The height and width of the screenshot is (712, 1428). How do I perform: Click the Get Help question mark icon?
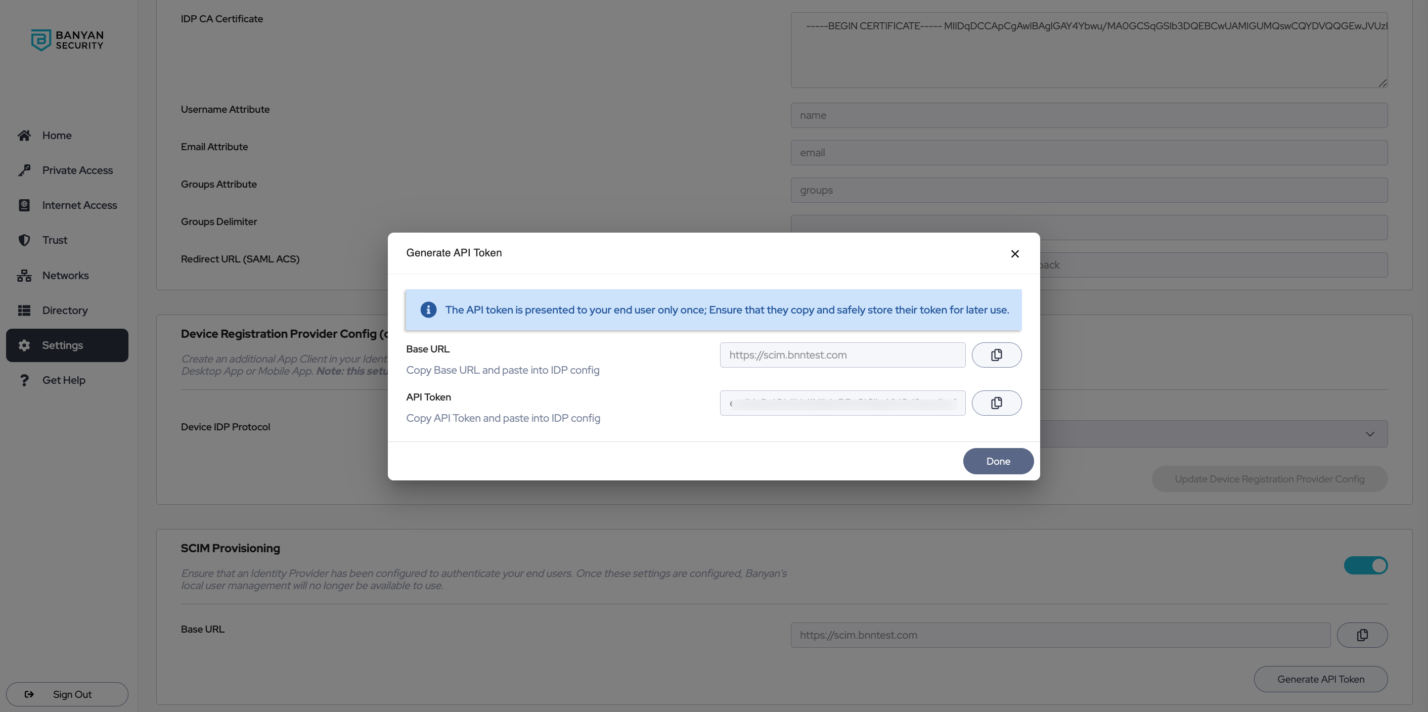tap(24, 380)
